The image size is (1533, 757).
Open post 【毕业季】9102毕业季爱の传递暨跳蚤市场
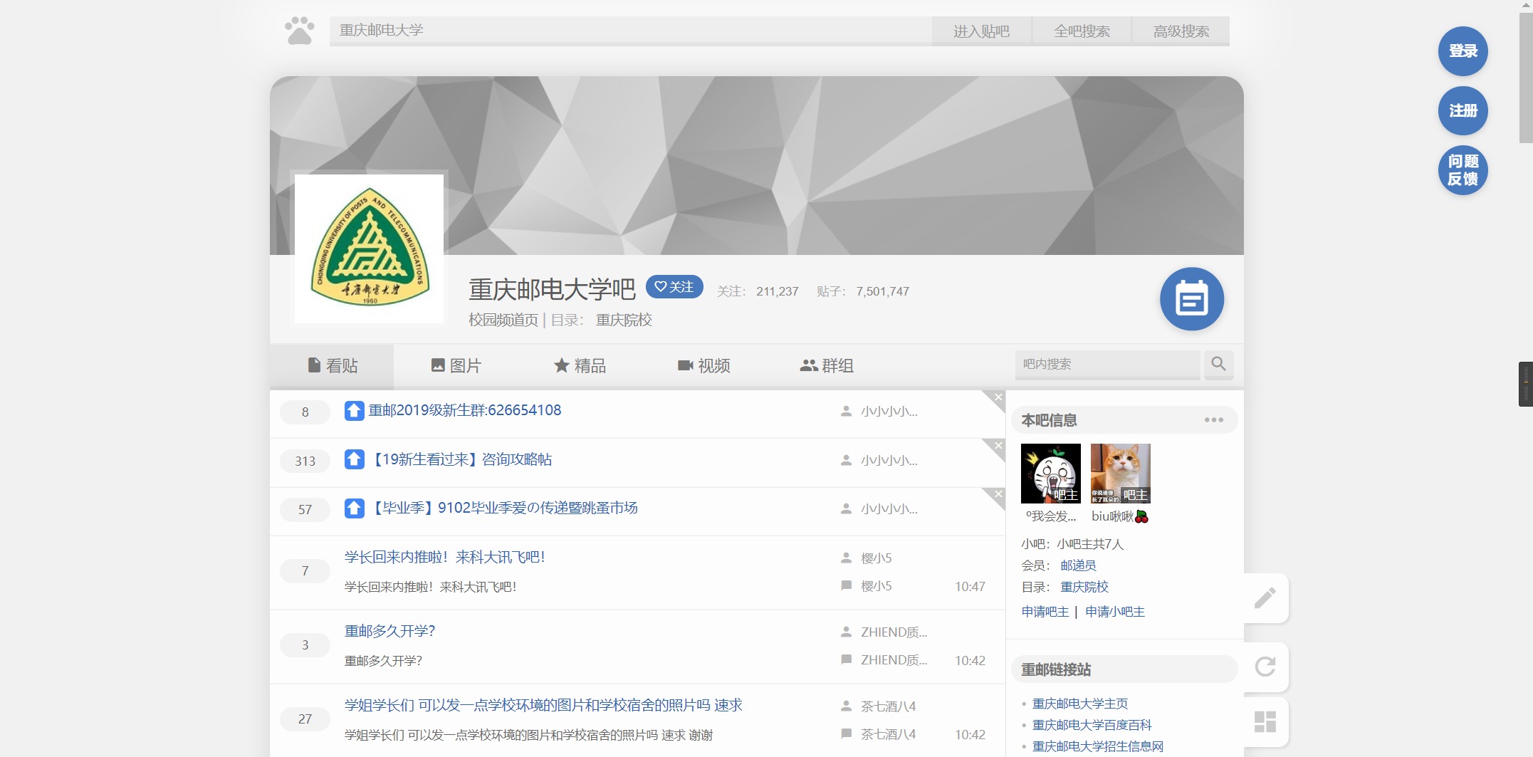[x=503, y=508]
